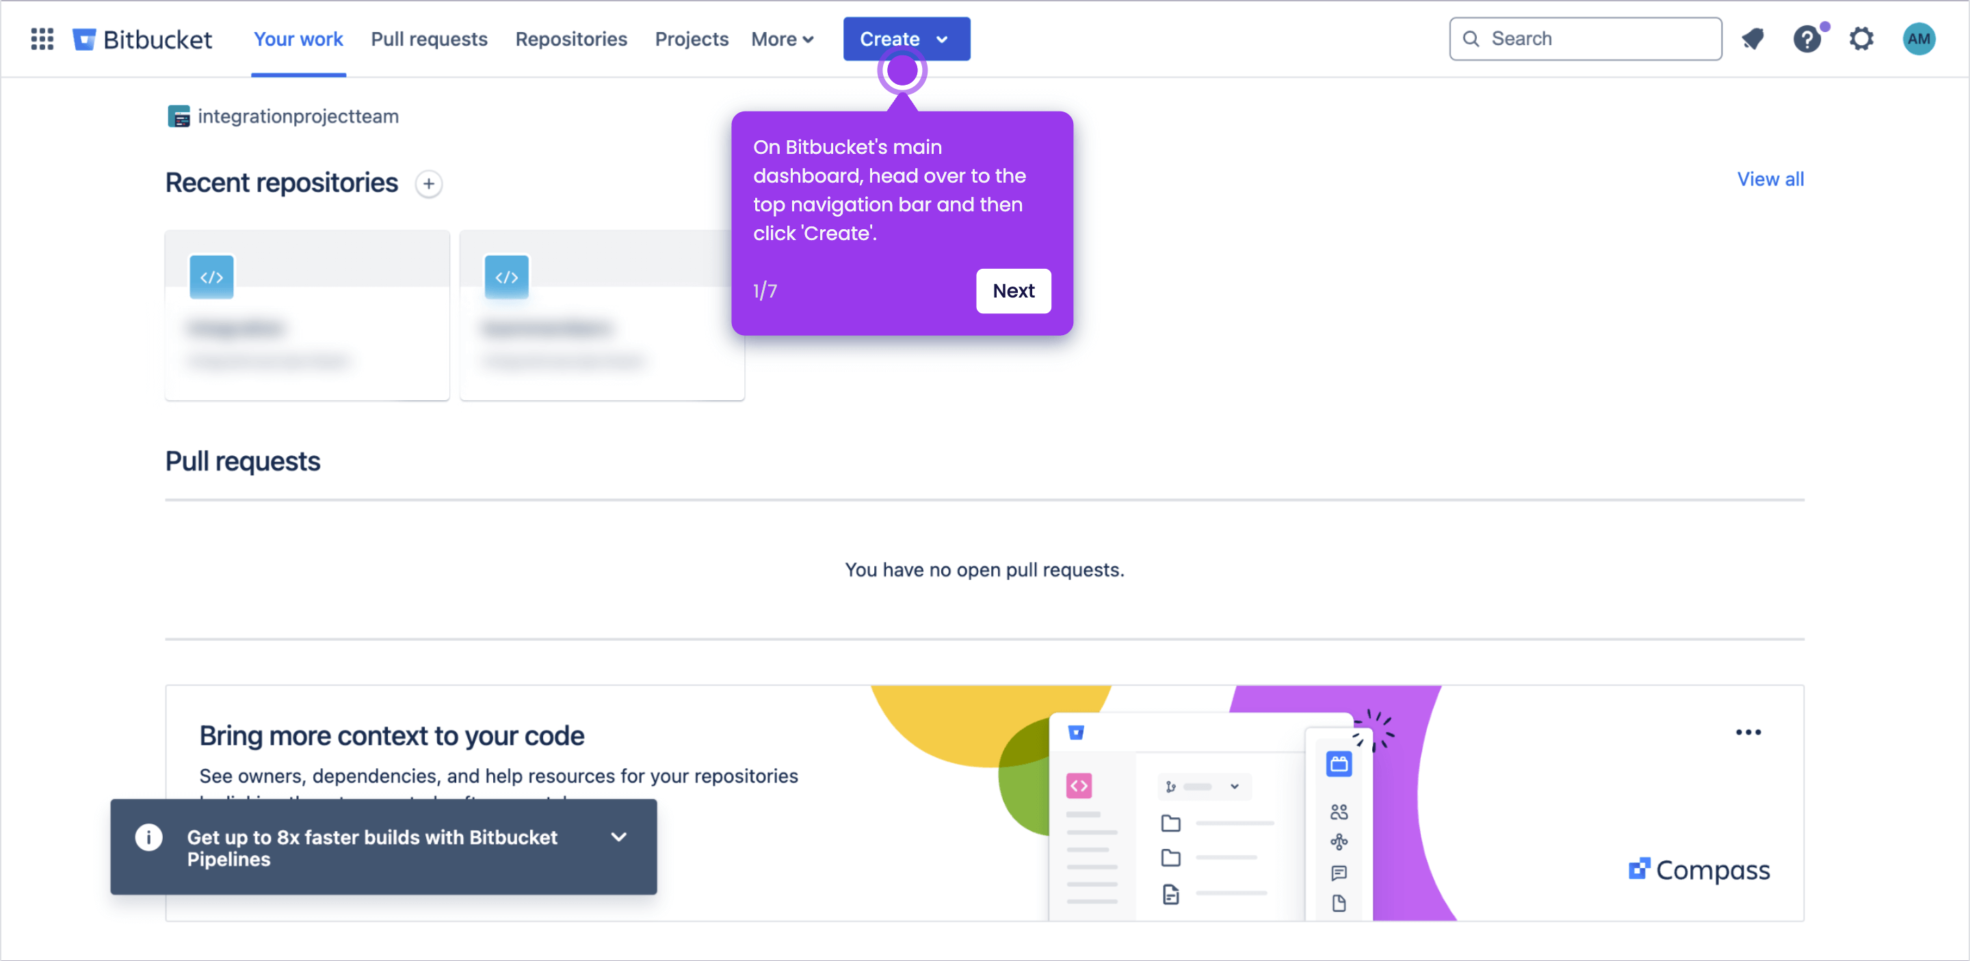
Task: Click the Recent repositories heading
Action: pyautogui.click(x=281, y=183)
